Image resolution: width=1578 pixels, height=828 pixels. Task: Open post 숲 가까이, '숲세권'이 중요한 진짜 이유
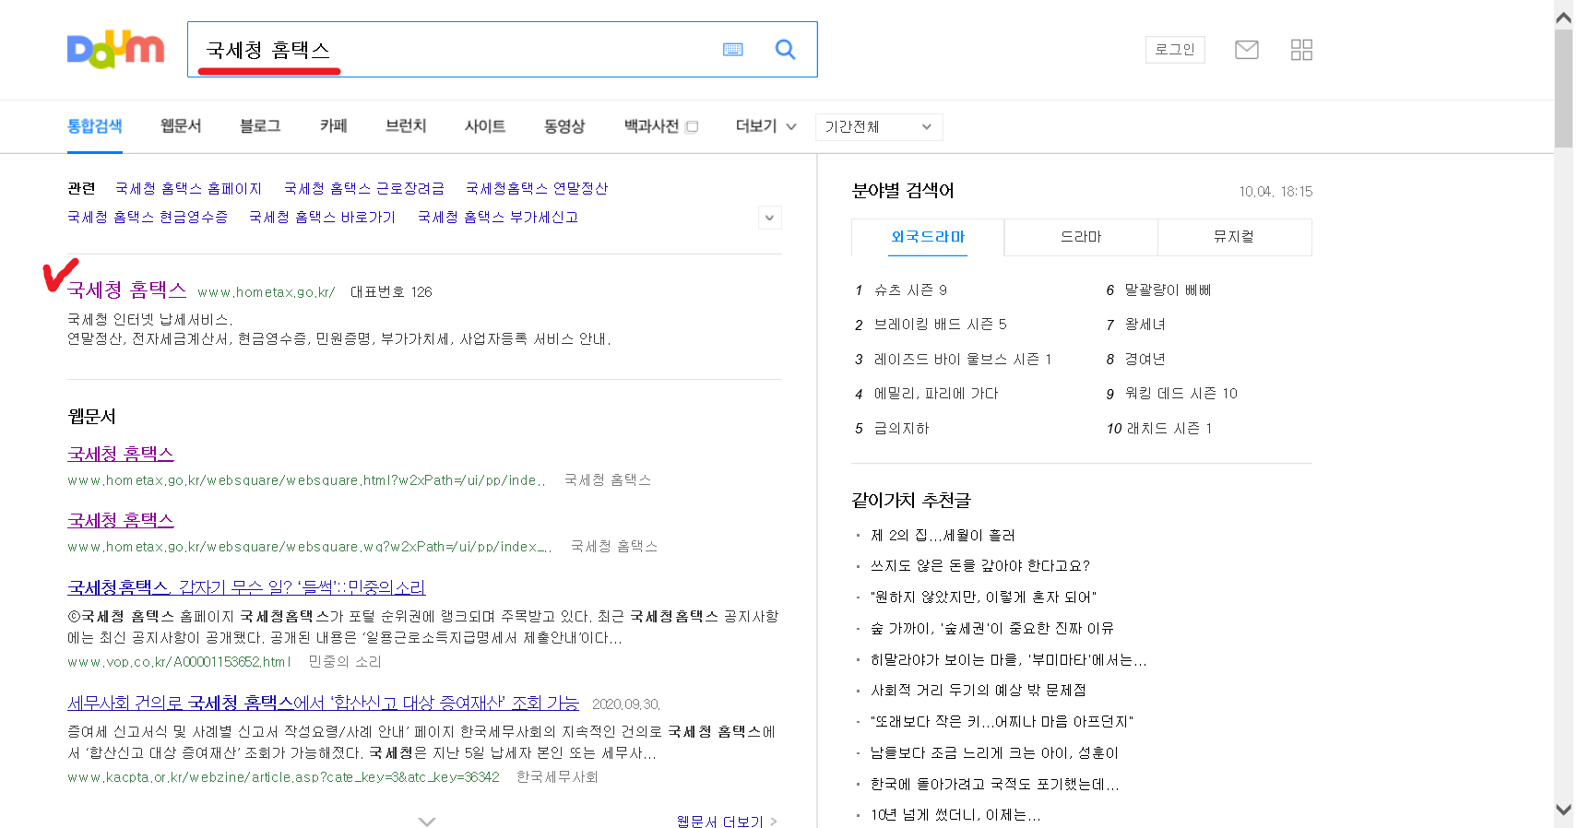991,629
